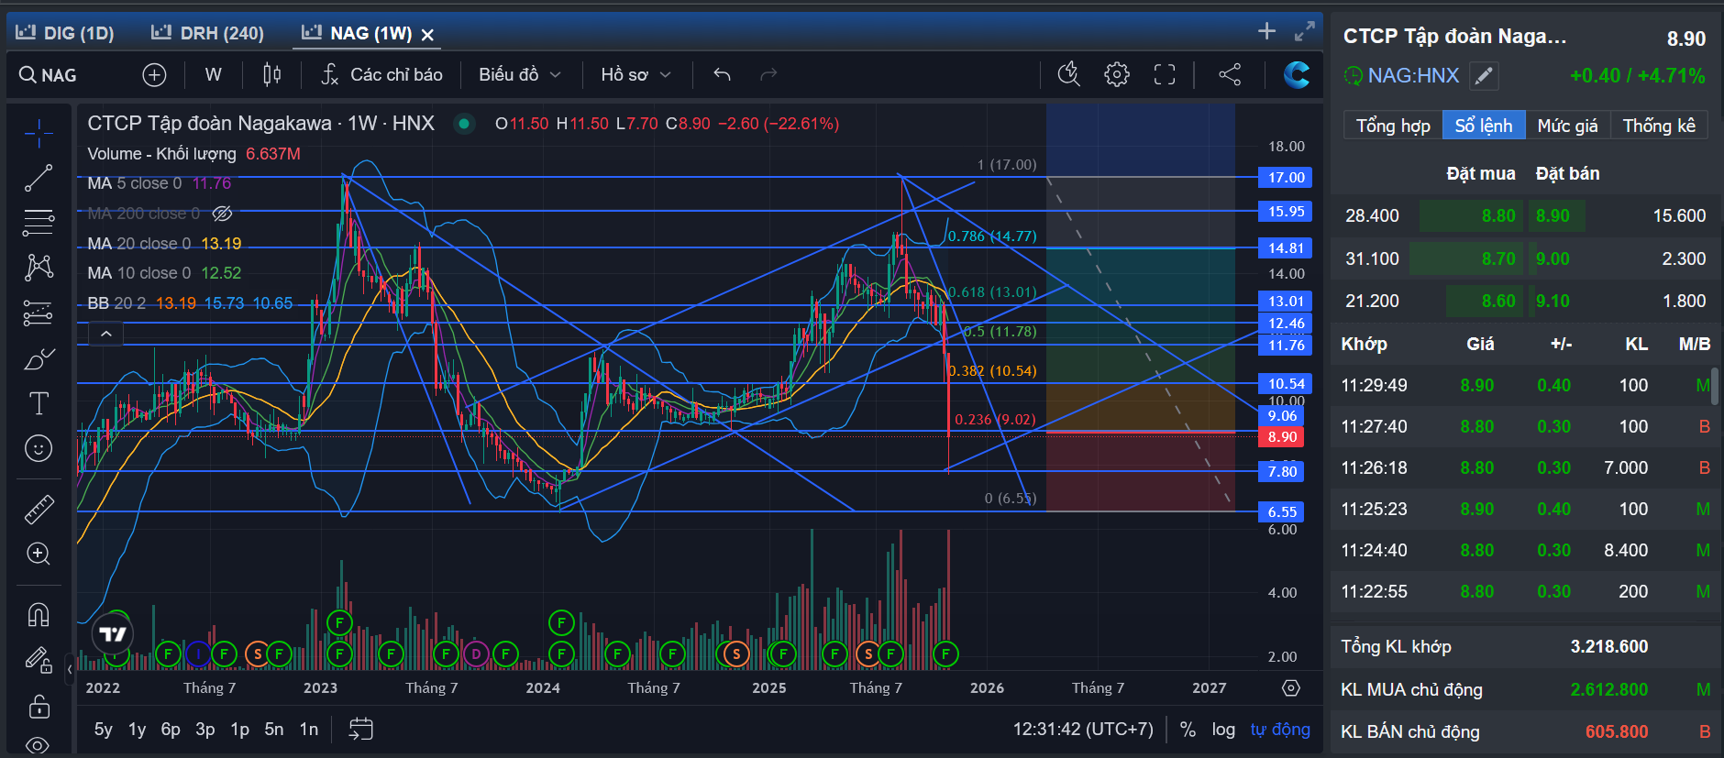Lock all drawing tools

click(39, 706)
